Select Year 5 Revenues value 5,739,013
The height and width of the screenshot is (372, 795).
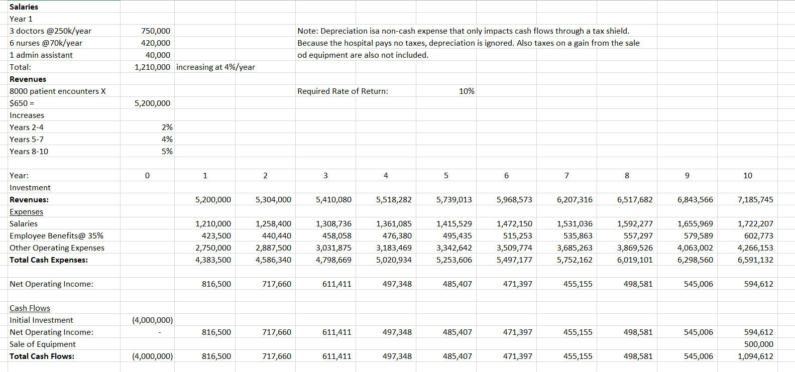tap(454, 199)
